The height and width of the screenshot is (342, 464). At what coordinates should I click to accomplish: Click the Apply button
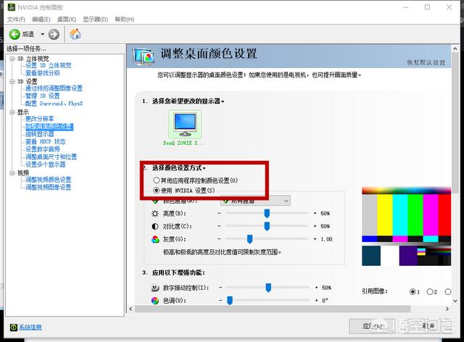tap(372, 326)
